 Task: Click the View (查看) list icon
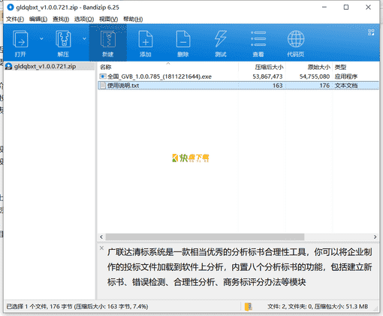point(258,39)
